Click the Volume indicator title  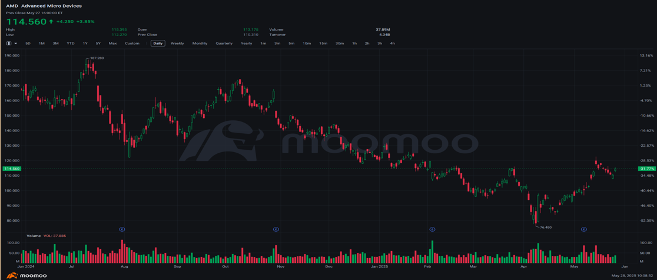(34, 236)
